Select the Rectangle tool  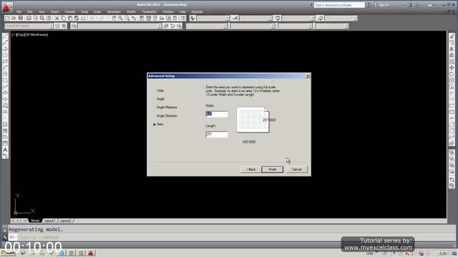click(5, 62)
